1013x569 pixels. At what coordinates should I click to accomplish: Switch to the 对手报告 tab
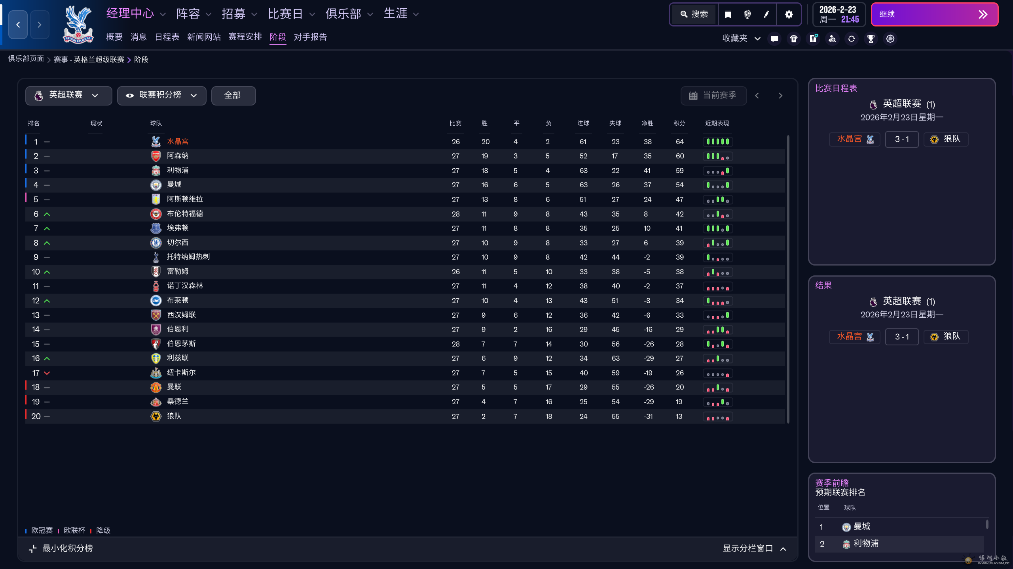pyautogui.click(x=310, y=37)
